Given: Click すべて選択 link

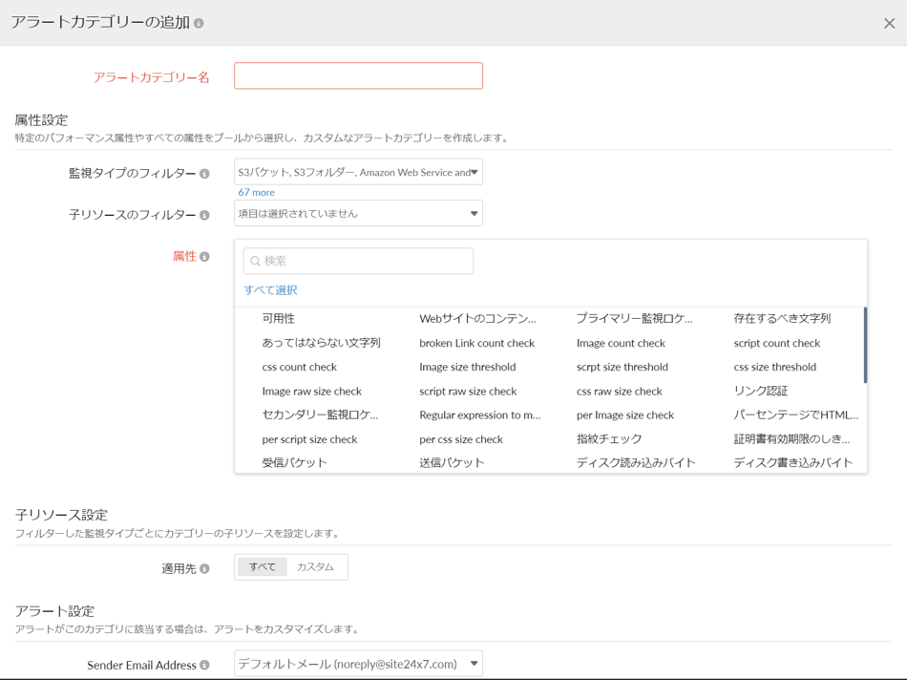Looking at the screenshot, I should coord(270,290).
